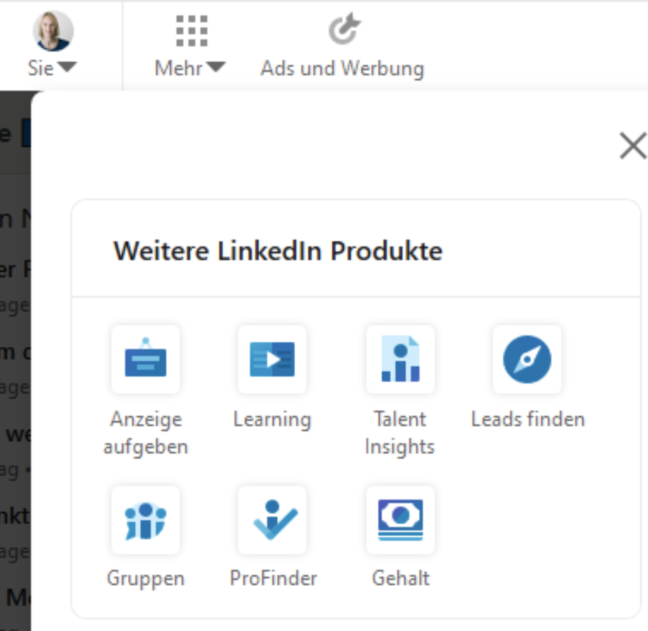648x631 pixels.
Task: Click the Ads und Werbung target icon
Action: (344, 29)
